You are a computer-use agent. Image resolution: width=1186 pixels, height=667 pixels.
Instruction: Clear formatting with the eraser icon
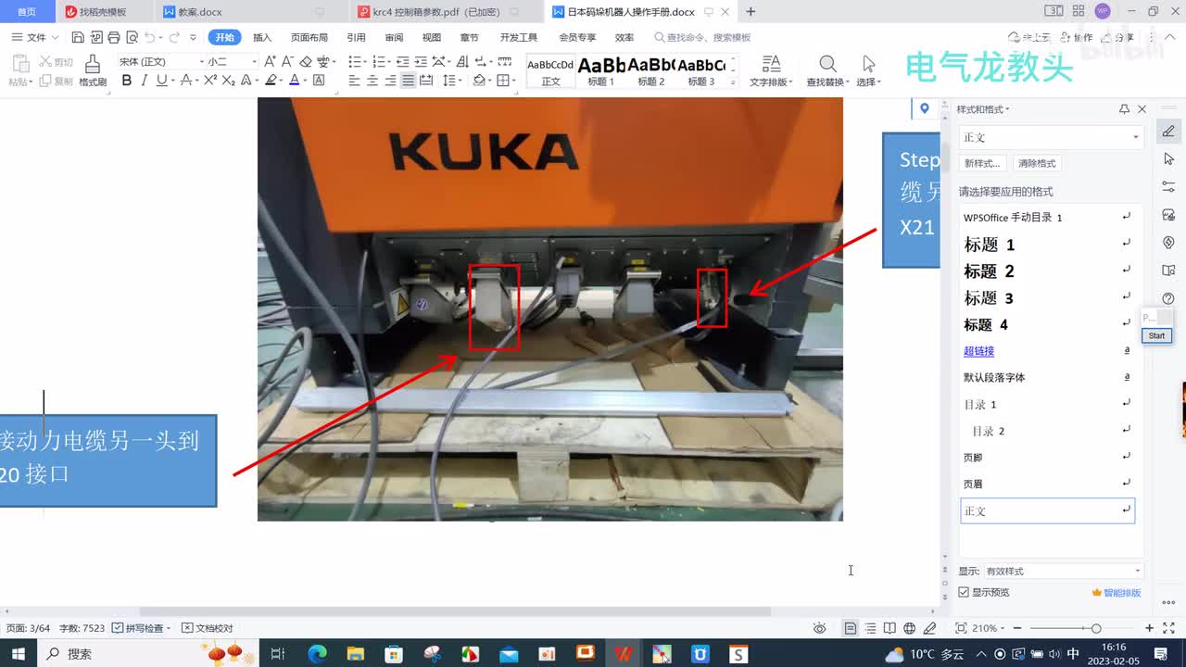(x=306, y=61)
